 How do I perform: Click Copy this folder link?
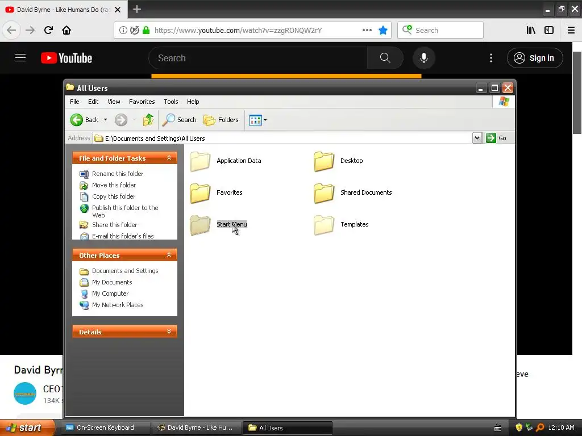[114, 196]
